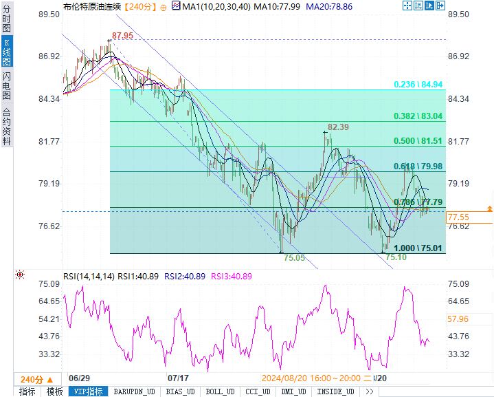Click the RSI3:40.89 value

[232, 277]
